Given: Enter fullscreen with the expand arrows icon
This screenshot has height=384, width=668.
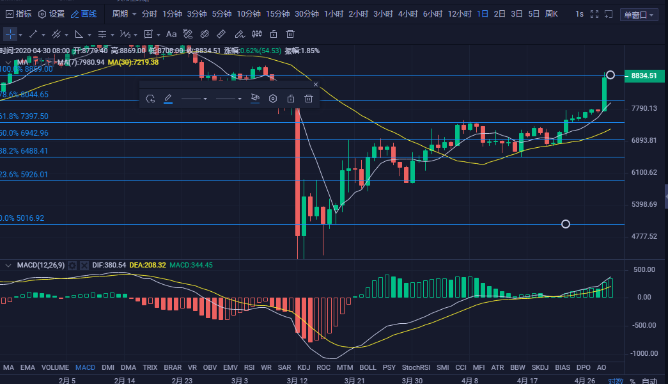Looking at the screenshot, I should (594, 15).
